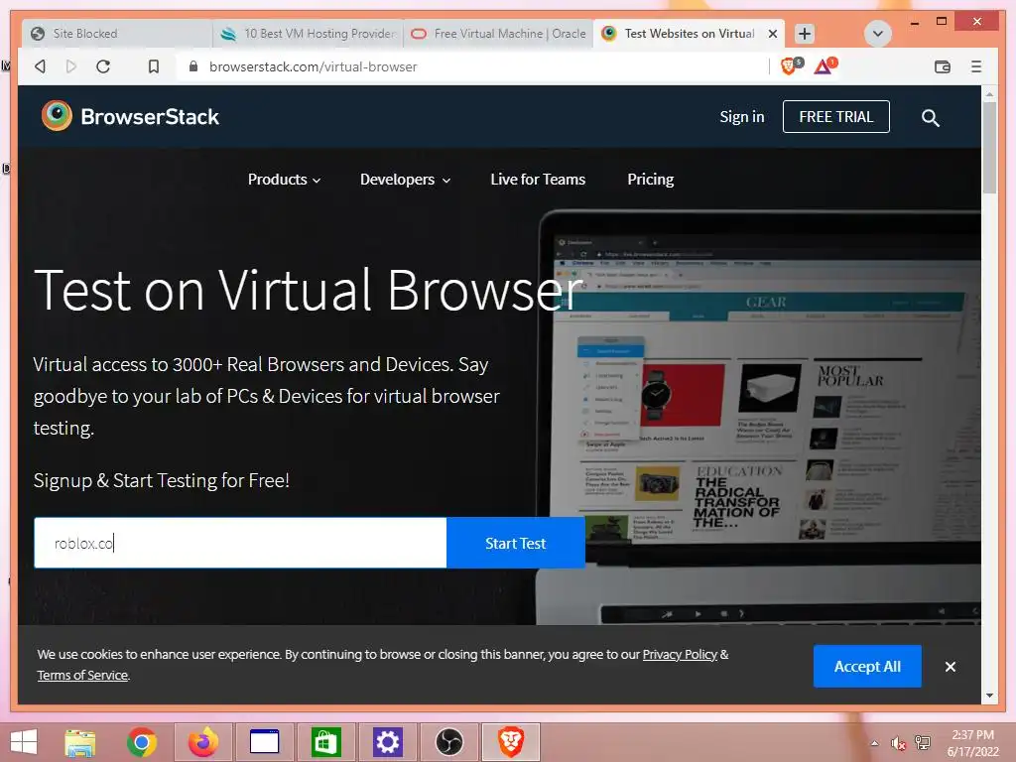
Task: Open the Store app from the taskbar
Action: (325, 742)
